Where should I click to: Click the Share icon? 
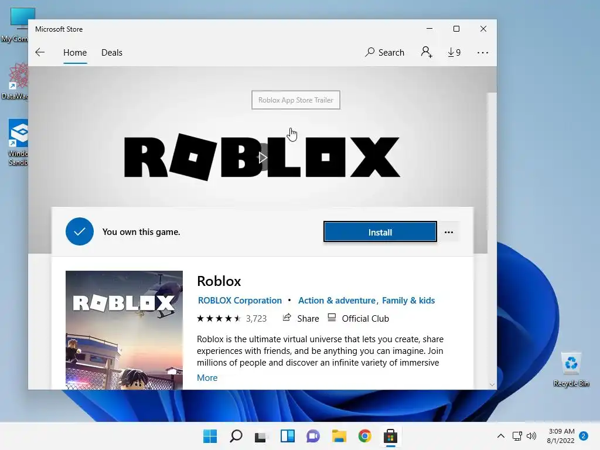[287, 318]
